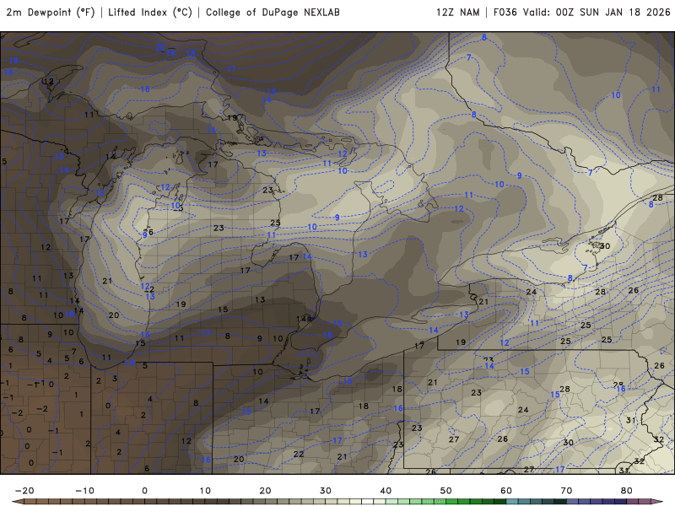The height and width of the screenshot is (506, 675).
Task: Click the left arrow end of the color bar
Action: [17, 502]
